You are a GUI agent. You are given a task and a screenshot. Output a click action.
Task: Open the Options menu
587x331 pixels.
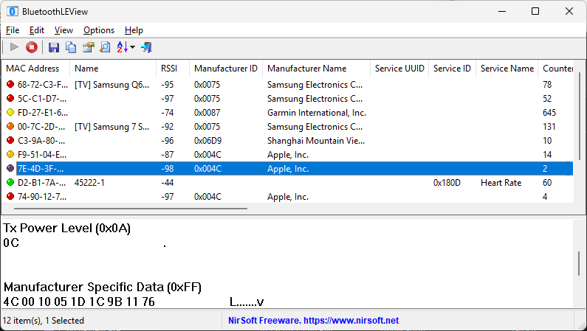[x=99, y=30]
